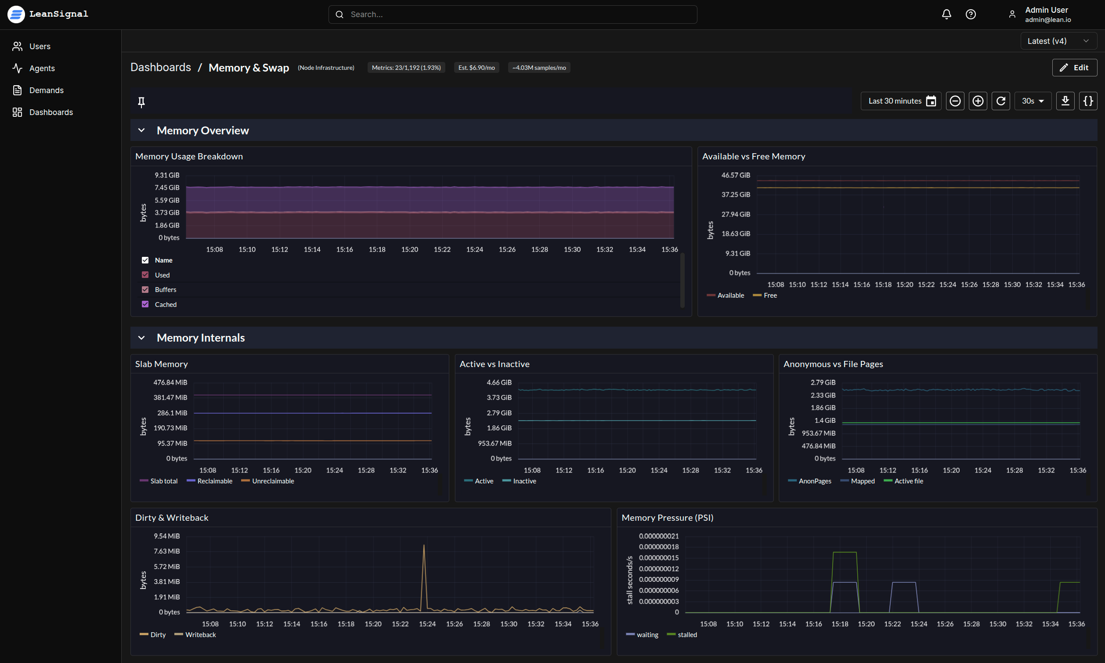Toggle waiting series in legend
Screen dimensions: 1105x663
(642, 635)
